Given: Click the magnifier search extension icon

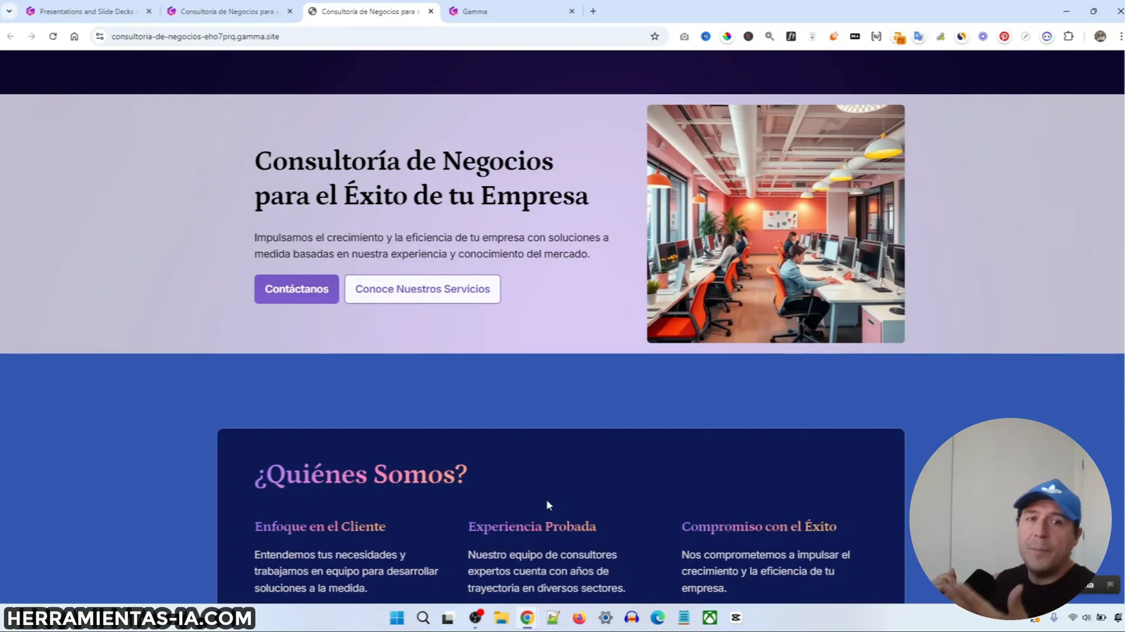Looking at the screenshot, I should [x=769, y=36].
